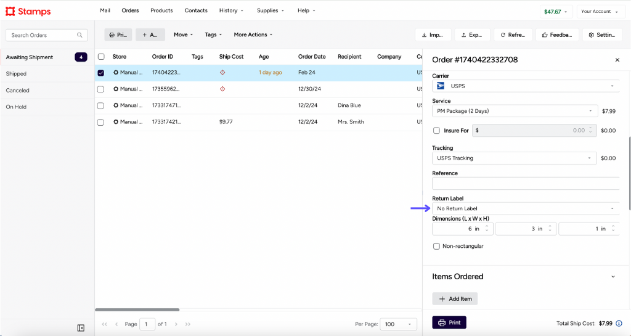This screenshot has width=631, height=336.
Task: Check the 12/30/24 order checkbox
Action: 101,89
